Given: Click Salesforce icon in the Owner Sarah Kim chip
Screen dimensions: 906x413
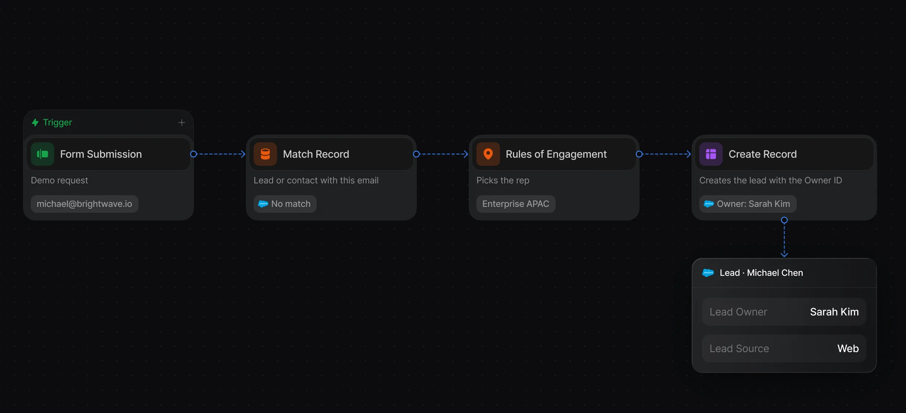Looking at the screenshot, I should click(709, 204).
